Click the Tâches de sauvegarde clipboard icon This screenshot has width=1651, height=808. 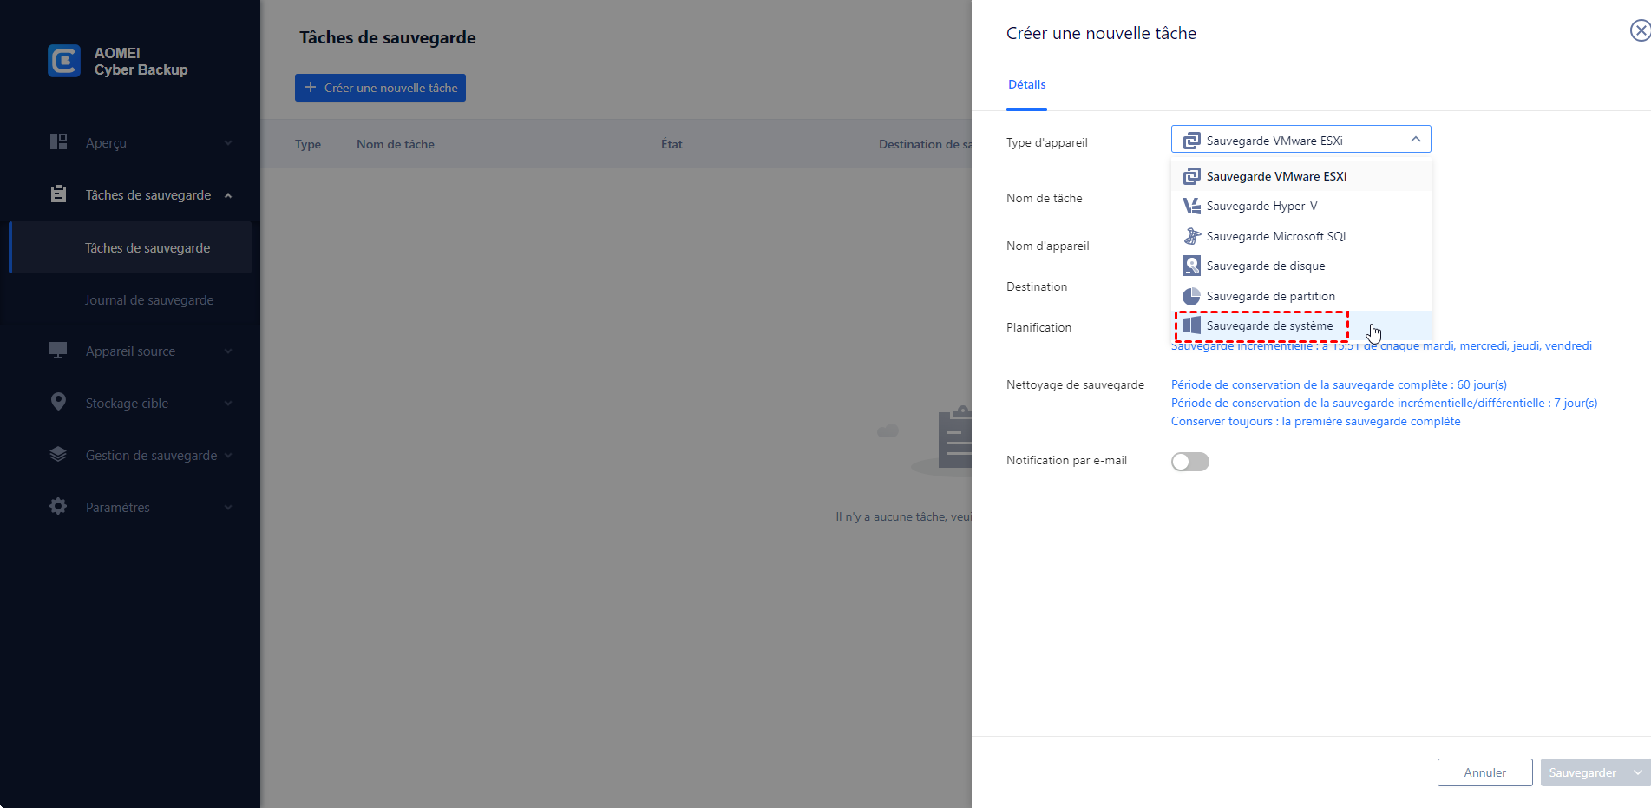[58, 194]
